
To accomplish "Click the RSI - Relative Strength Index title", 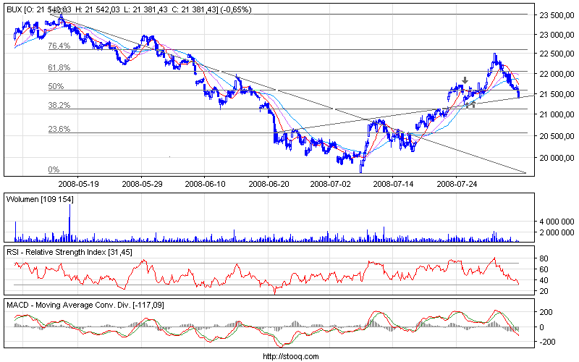I will click(69, 252).
